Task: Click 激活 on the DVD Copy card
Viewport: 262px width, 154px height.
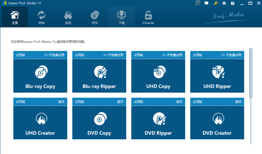Action: click(120, 102)
